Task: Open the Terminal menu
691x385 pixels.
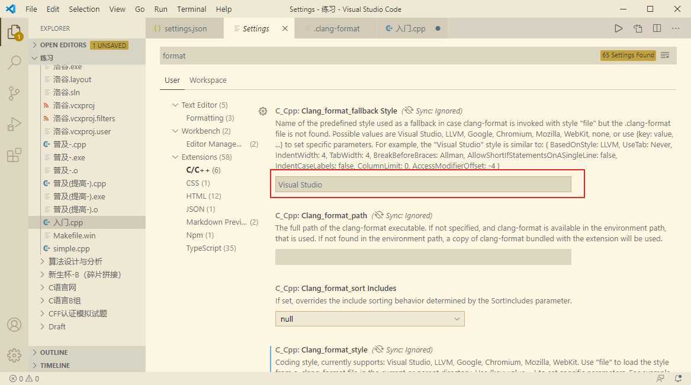Action: 192,9
